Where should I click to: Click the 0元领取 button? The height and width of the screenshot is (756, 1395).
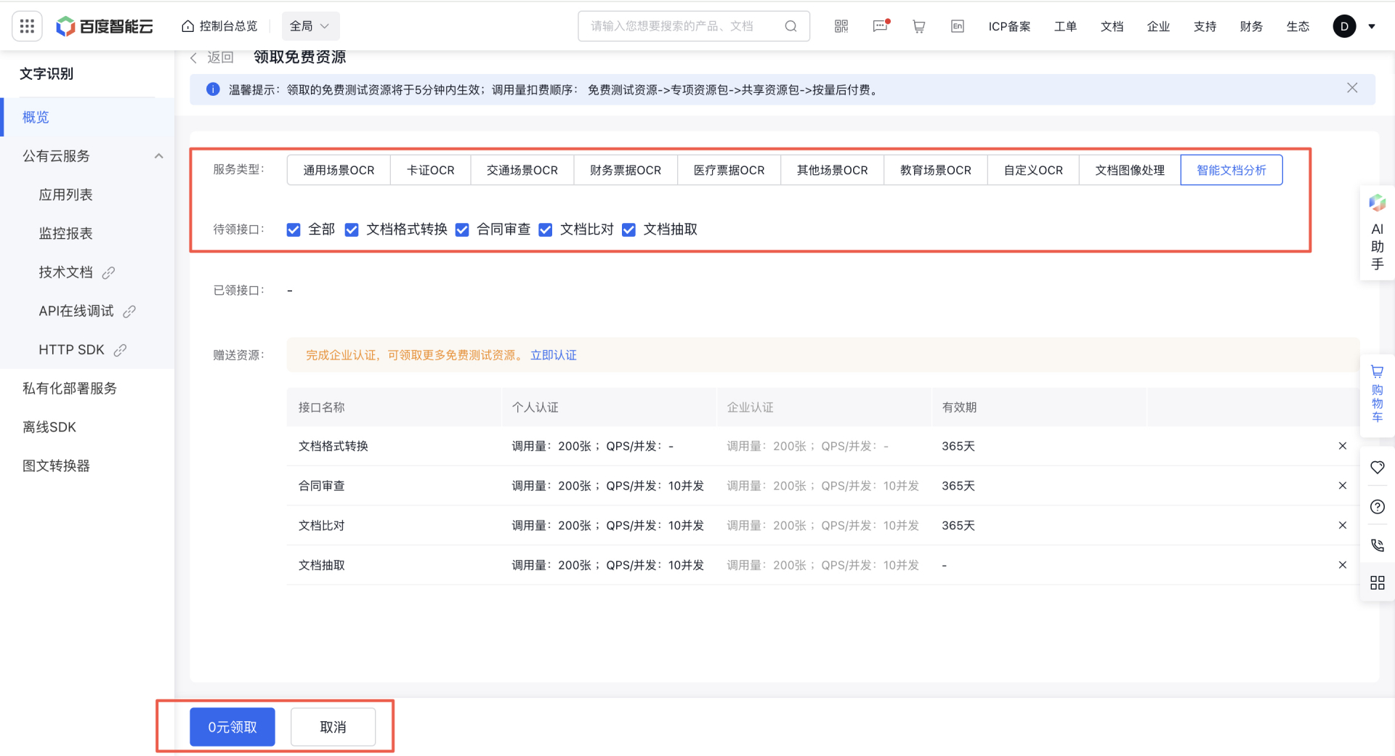pos(232,727)
